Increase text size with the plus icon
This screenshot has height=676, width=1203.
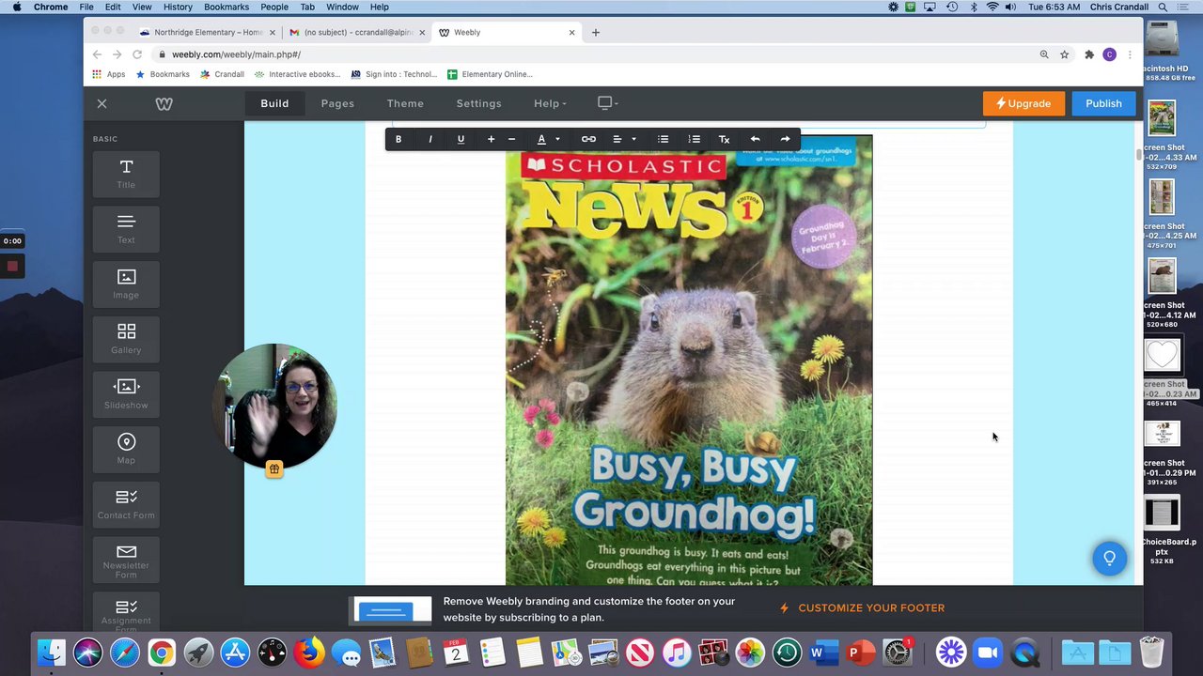491,139
